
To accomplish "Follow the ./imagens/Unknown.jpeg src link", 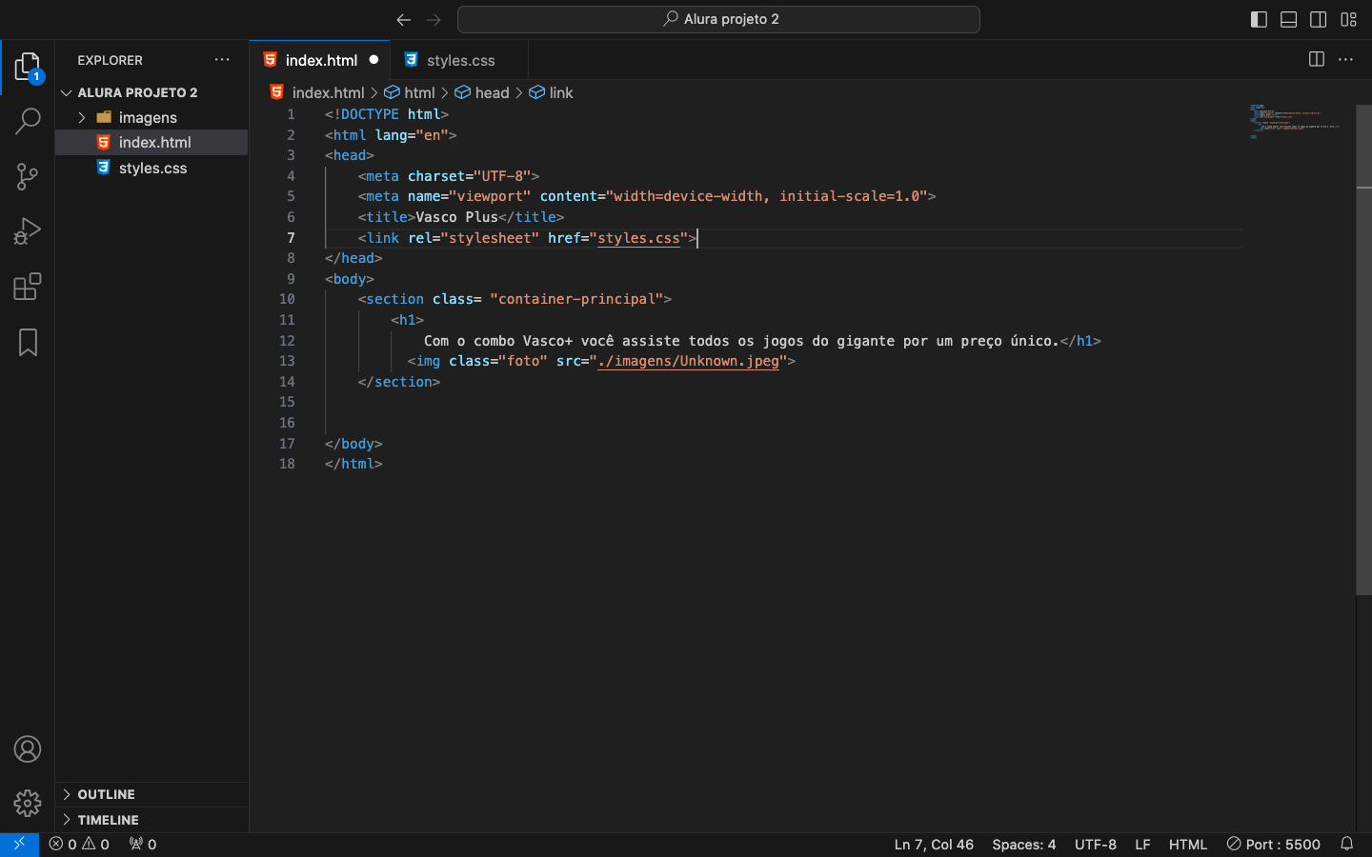I will tap(688, 361).
